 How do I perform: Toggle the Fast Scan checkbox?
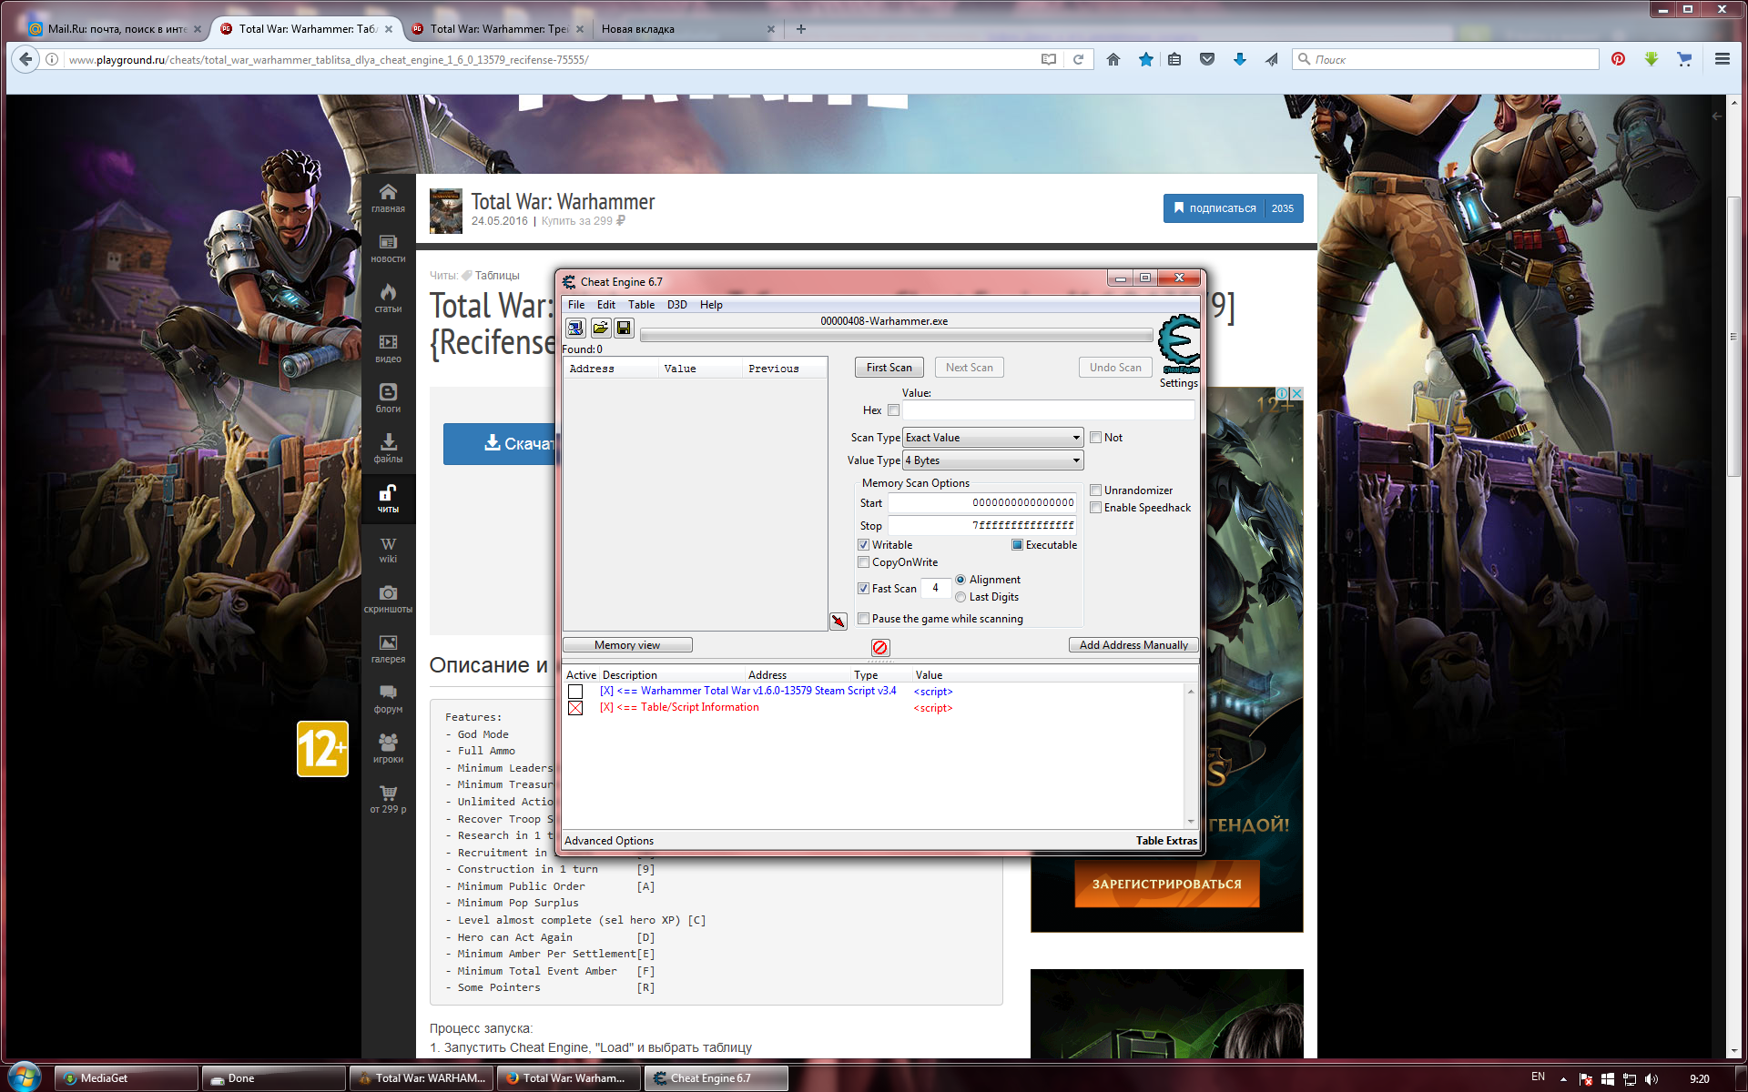pyautogui.click(x=863, y=589)
